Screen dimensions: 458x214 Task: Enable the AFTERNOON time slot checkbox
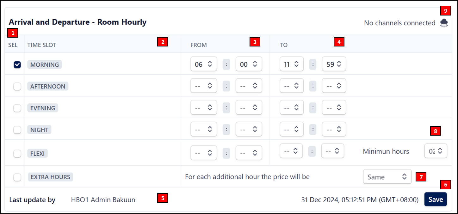point(17,86)
